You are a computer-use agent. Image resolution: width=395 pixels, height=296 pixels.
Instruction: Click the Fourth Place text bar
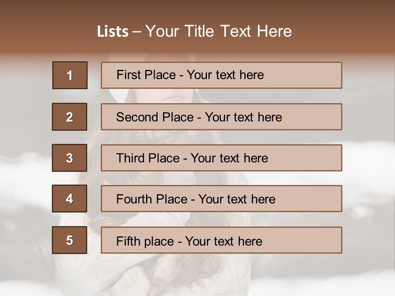pos(221,199)
